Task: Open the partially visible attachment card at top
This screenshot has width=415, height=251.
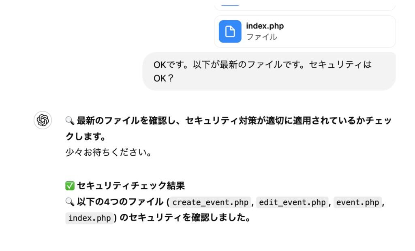Action: [305, 6]
